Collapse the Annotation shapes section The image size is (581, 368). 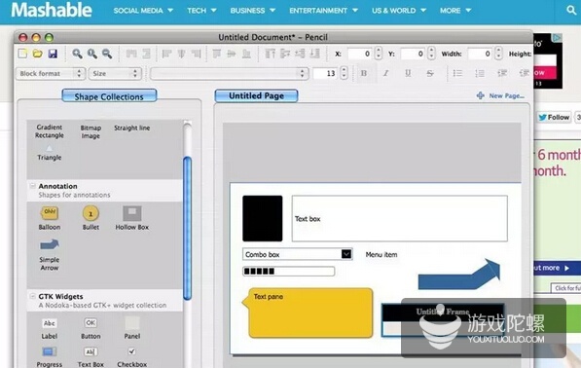click(33, 186)
